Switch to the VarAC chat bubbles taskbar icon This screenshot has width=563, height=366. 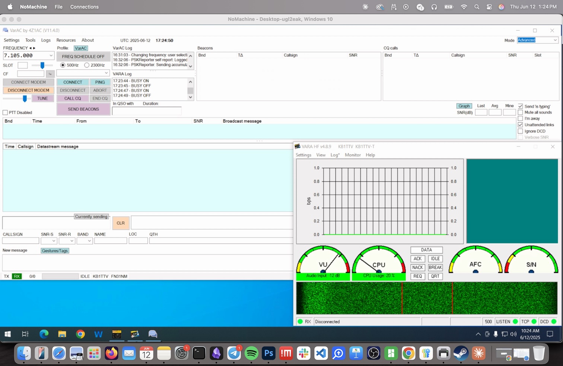(x=153, y=334)
